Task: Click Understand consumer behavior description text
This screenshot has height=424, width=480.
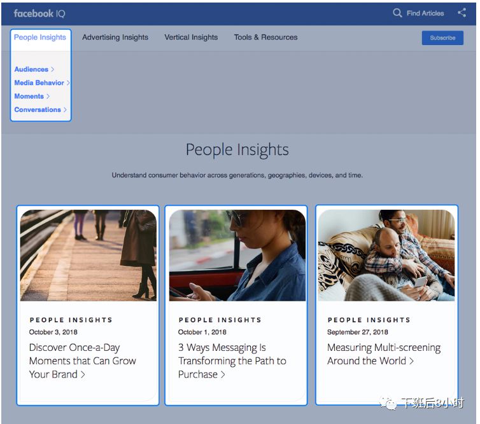Action: [x=237, y=175]
